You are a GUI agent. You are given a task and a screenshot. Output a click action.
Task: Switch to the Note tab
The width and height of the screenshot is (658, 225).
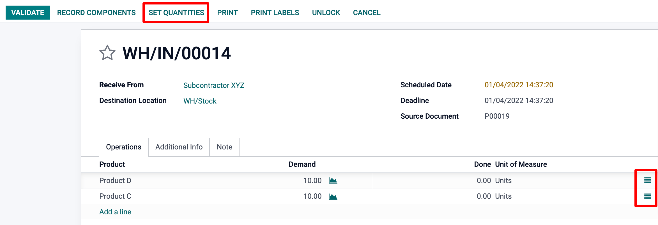tap(224, 147)
